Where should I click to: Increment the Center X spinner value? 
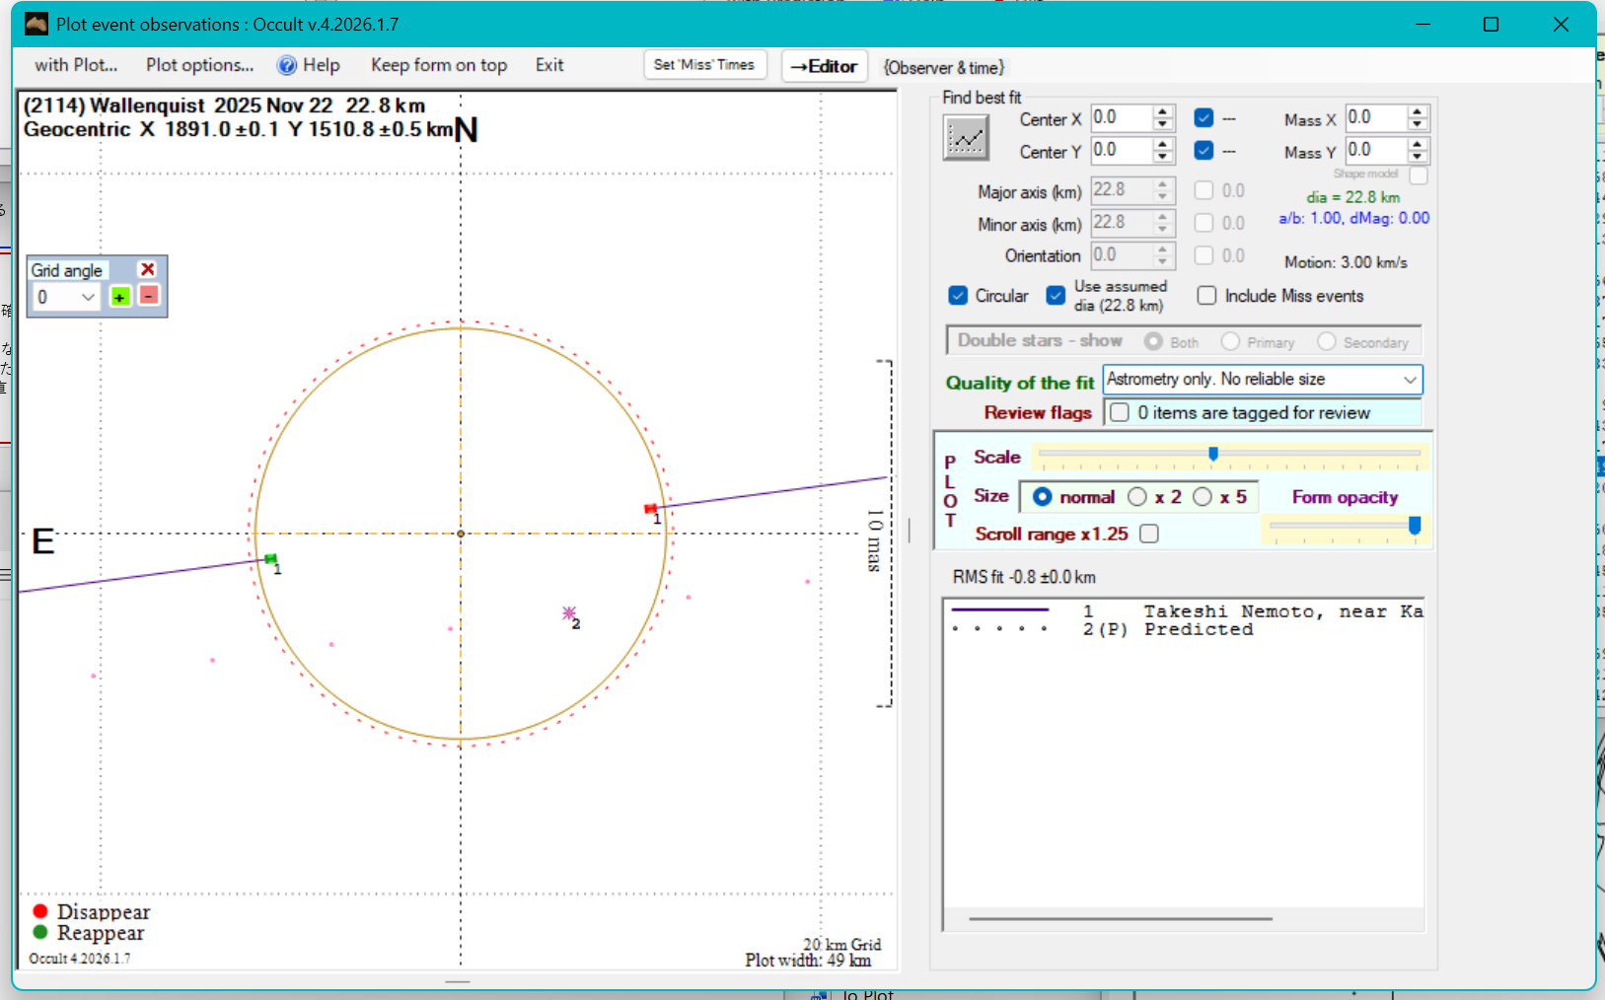(1163, 112)
